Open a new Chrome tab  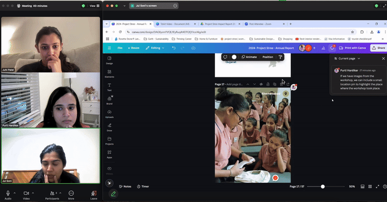coord(291,24)
